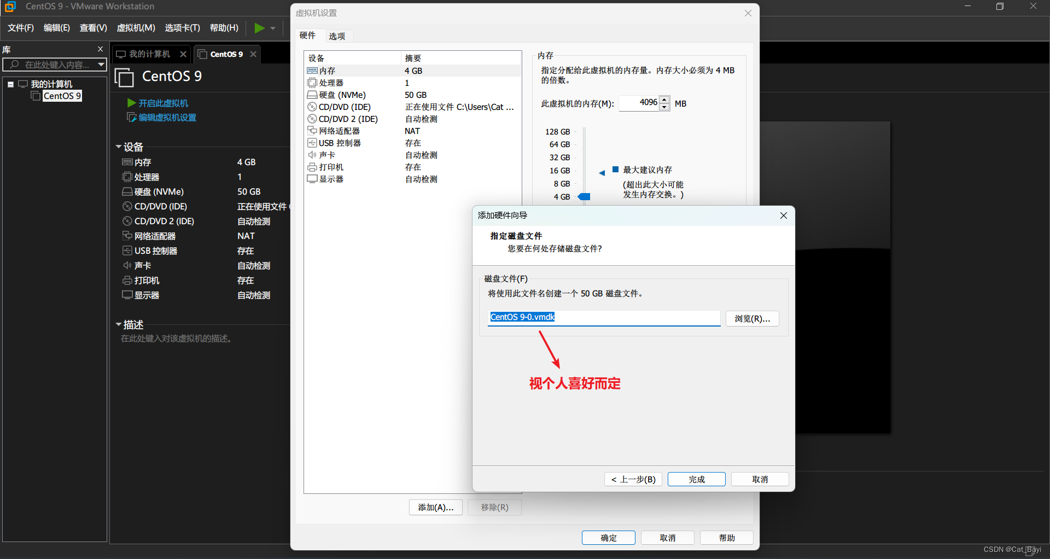Click 完成 button in wizard
The height and width of the screenshot is (559, 1050).
[697, 479]
